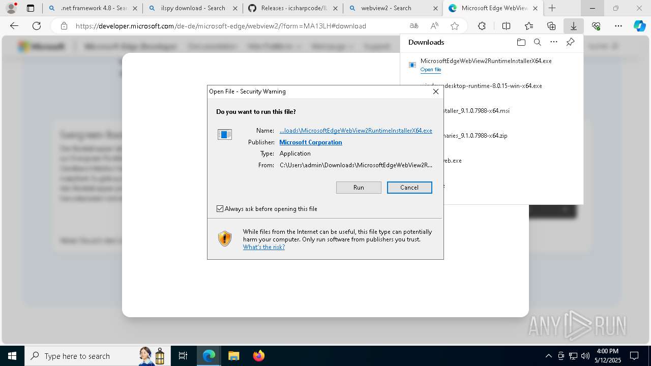Click the taskbar volume icon
Image resolution: width=651 pixels, height=366 pixels.
pyautogui.click(x=585, y=356)
